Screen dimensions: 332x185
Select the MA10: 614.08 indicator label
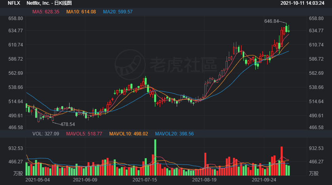81,12
